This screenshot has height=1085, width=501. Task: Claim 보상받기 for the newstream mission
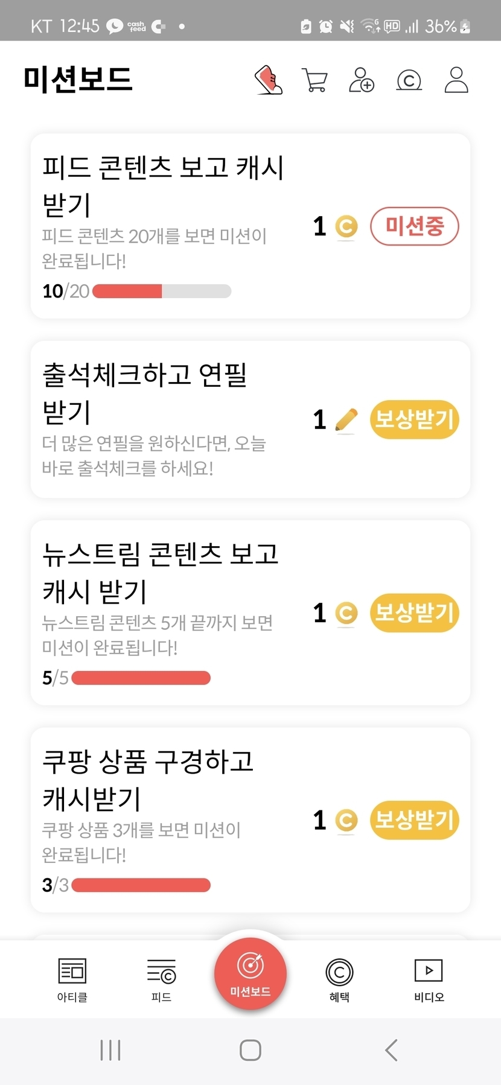point(414,612)
